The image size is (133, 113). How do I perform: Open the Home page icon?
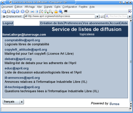pyautogui.click(x=17, y=11)
